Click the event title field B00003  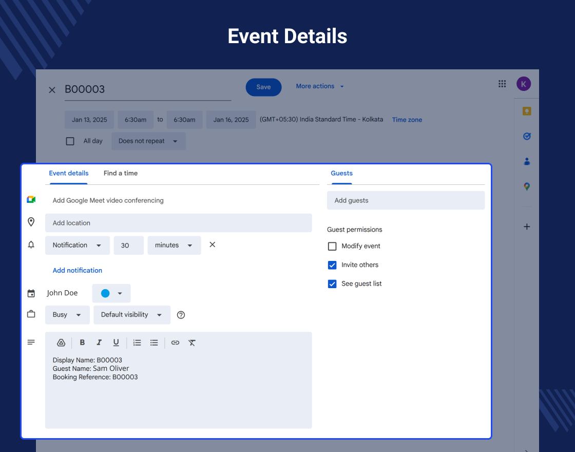pos(148,90)
